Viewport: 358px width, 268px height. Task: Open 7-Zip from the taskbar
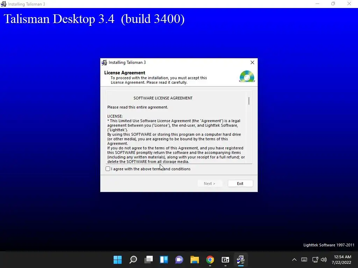225,260
